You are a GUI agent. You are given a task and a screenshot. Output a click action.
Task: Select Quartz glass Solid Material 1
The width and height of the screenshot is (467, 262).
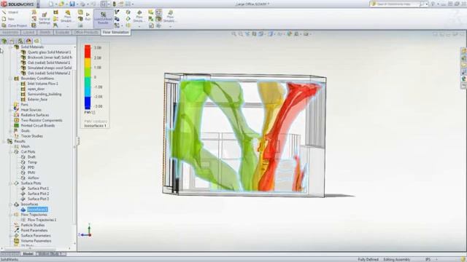point(49,52)
